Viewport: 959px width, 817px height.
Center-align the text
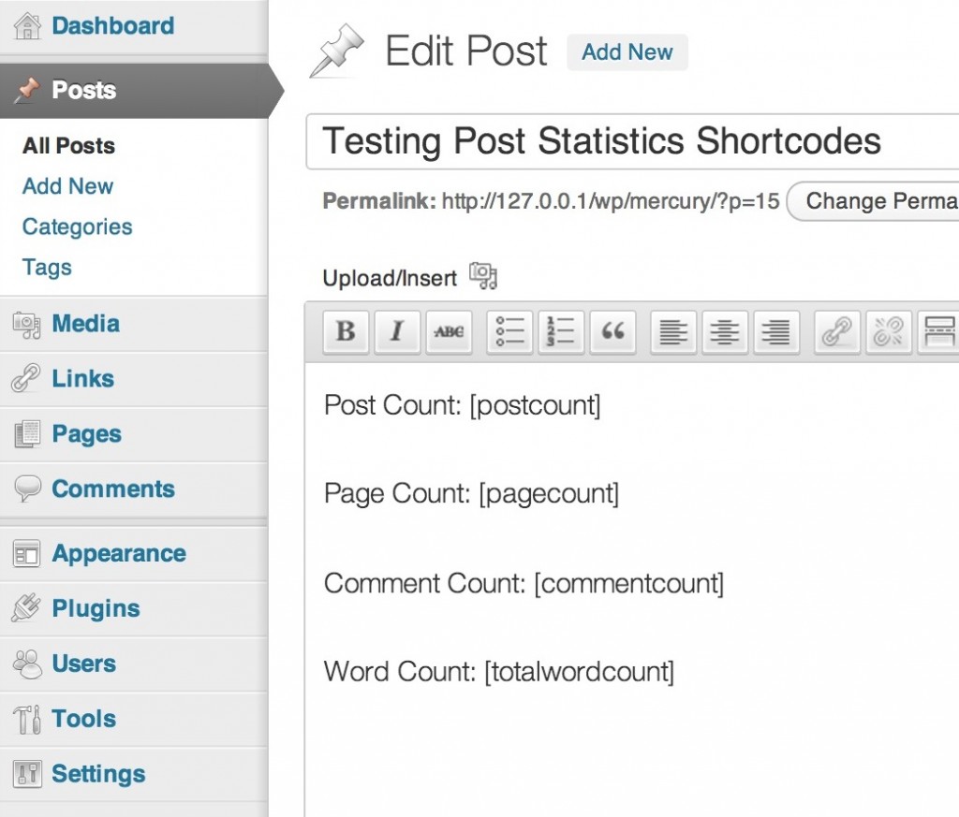(x=725, y=331)
